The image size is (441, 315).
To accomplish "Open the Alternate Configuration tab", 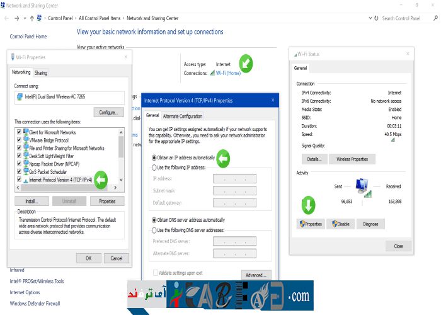I will click(183, 116).
